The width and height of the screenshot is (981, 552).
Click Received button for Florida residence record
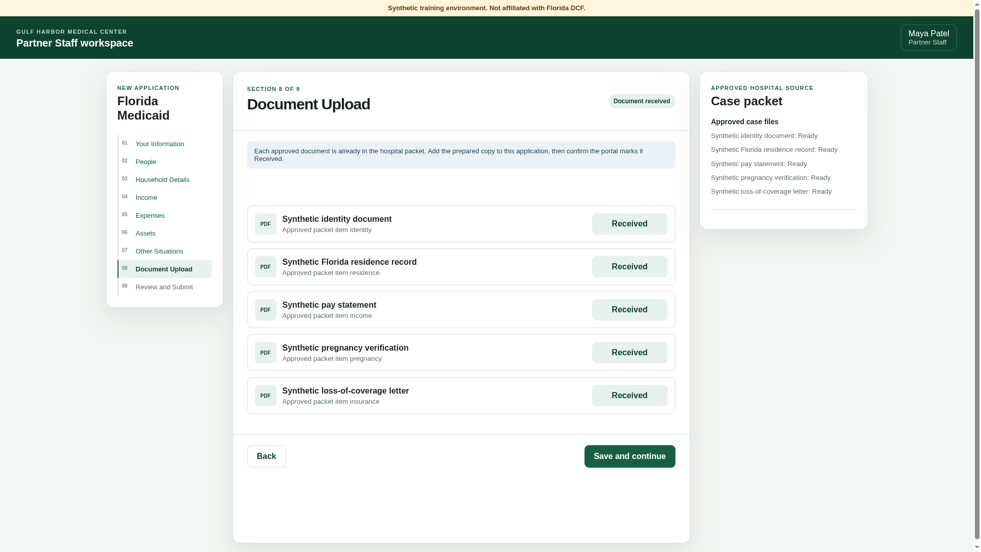pyautogui.click(x=629, y=267)
